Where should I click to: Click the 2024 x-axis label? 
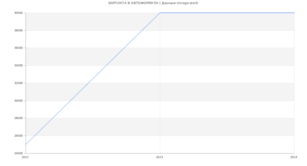tap(294, 157)
